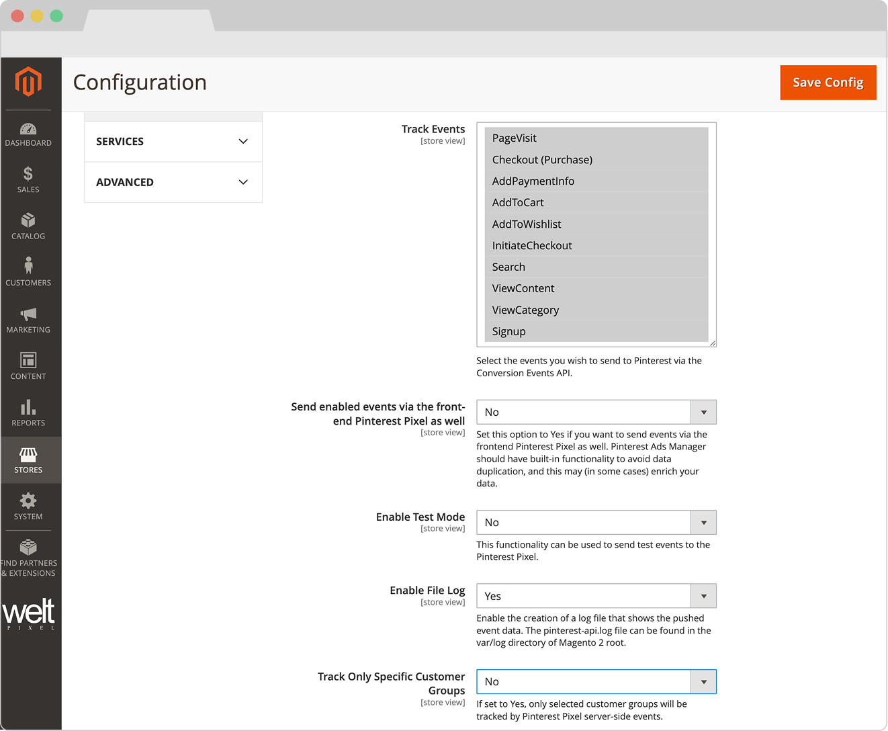Open the Enable File Log dropdown

pyautogui.click(x=596, y=596)
